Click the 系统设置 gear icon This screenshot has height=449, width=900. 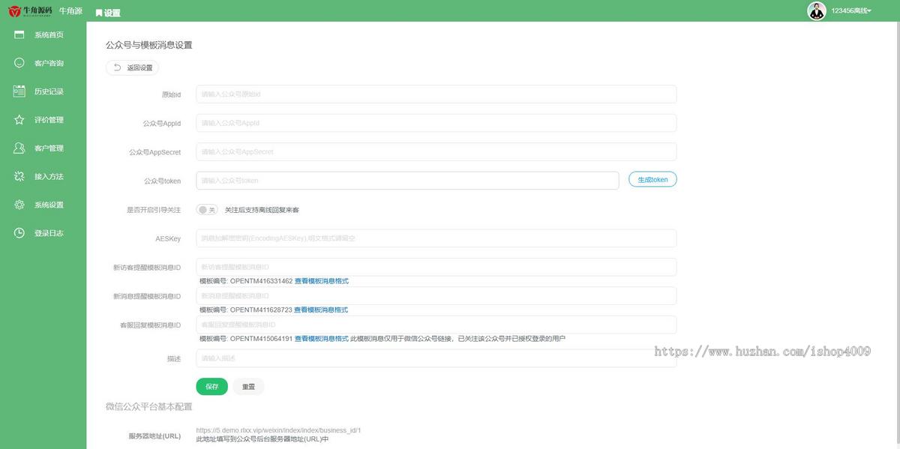pos(19,205)
